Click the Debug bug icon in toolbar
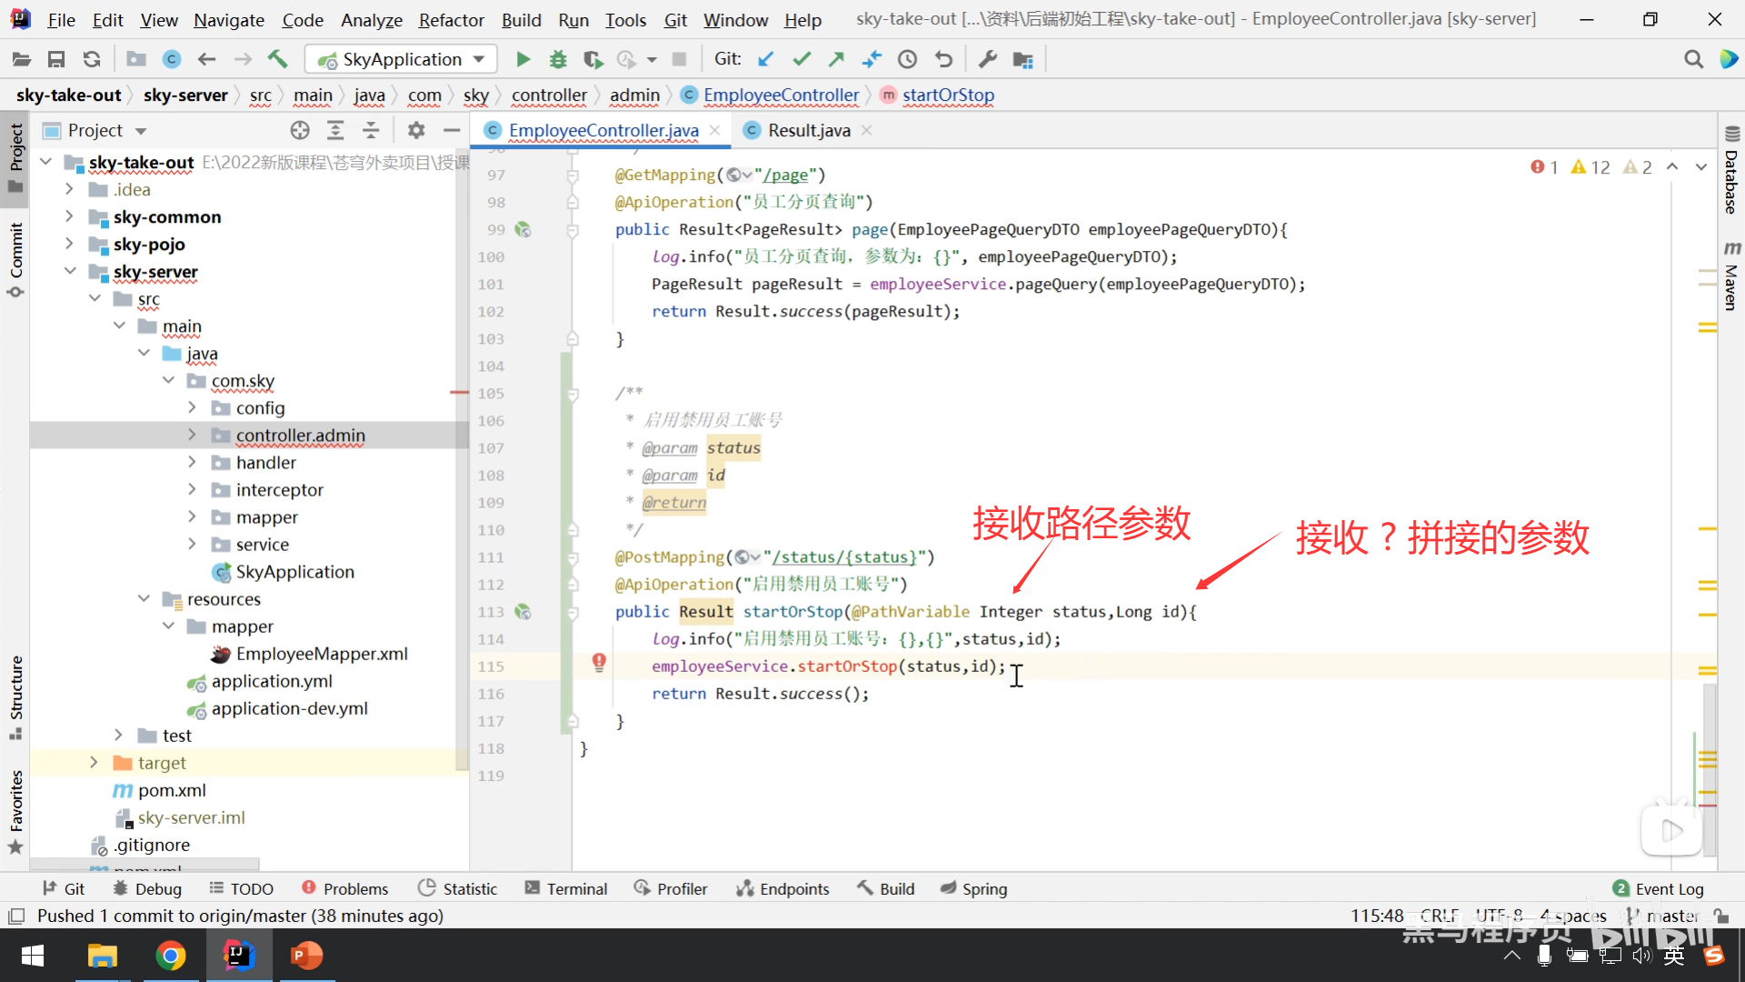1745x982 pixels. coord(558,59)
